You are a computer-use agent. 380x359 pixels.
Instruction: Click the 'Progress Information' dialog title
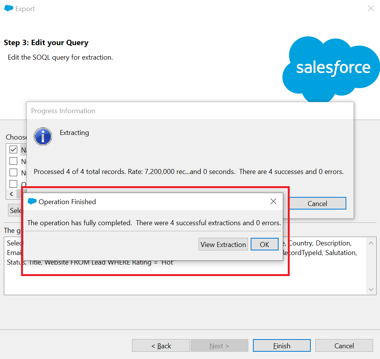pyautogui.click(x=63, y=111)
